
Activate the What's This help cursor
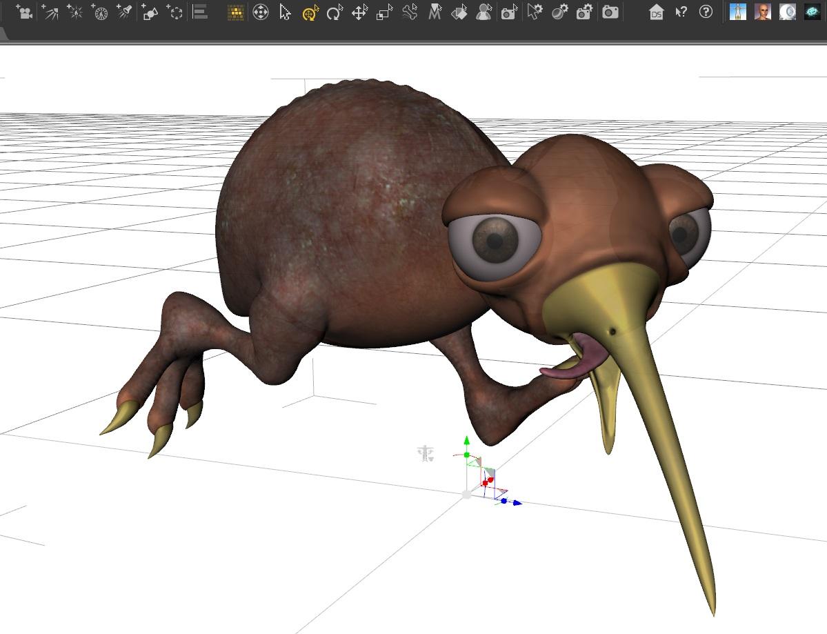(x=681, y=12)
